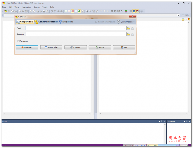Click the Deleted color legend in status bar
This screenshot has width=193, height=148.
[x=140, y=146]
